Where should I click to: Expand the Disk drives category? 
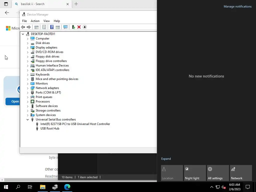(27, 43)
